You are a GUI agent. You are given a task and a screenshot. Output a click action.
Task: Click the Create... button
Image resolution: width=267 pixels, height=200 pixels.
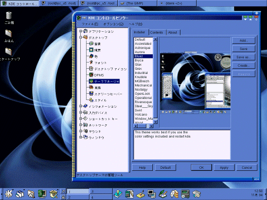[244, 66]
